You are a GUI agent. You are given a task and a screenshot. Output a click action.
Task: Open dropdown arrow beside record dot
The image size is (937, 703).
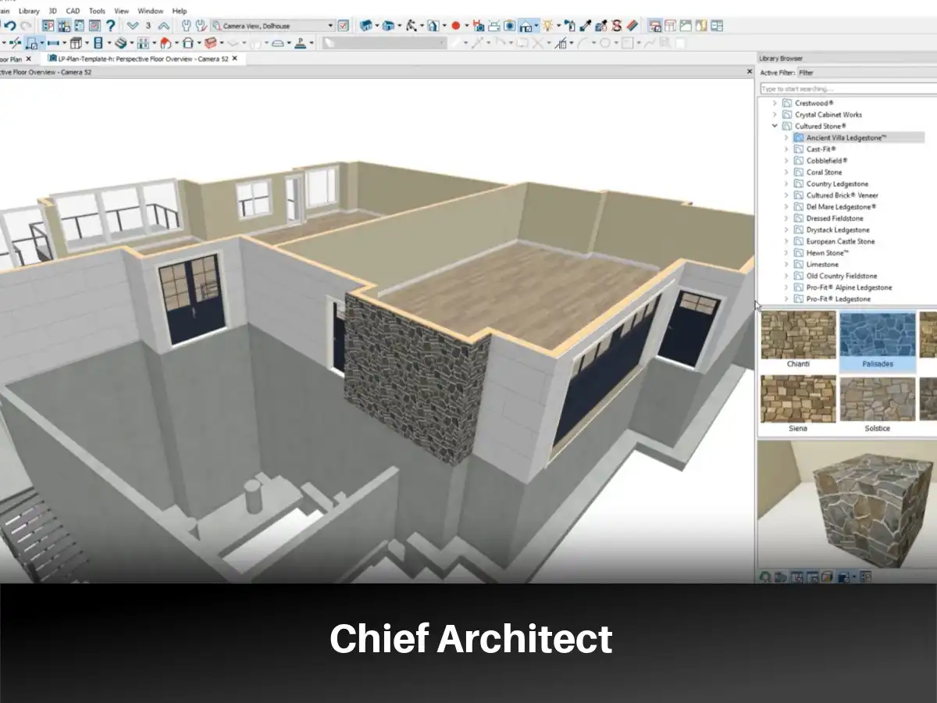pyautogui.click(x=466, y=26)
